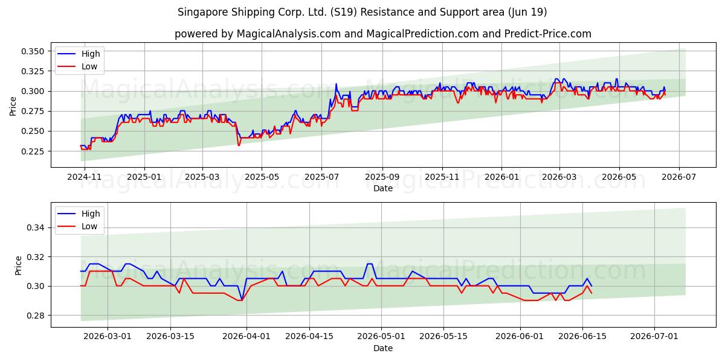Click the '2026-06-15' date tick label
This screenshot has height=362, width=725.
583,337
